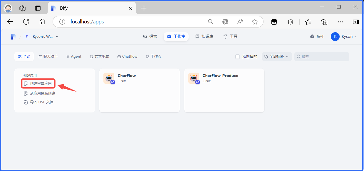Select the Dify browser tab

pos(92,8)
